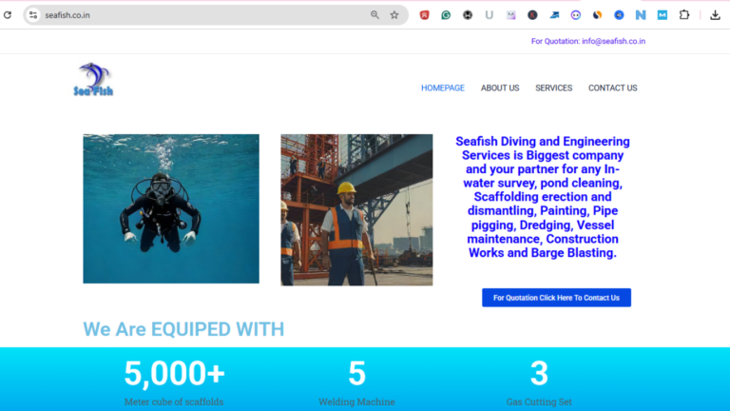
Task: Click the Welding Machine count '5'
Action: (357, 373)
